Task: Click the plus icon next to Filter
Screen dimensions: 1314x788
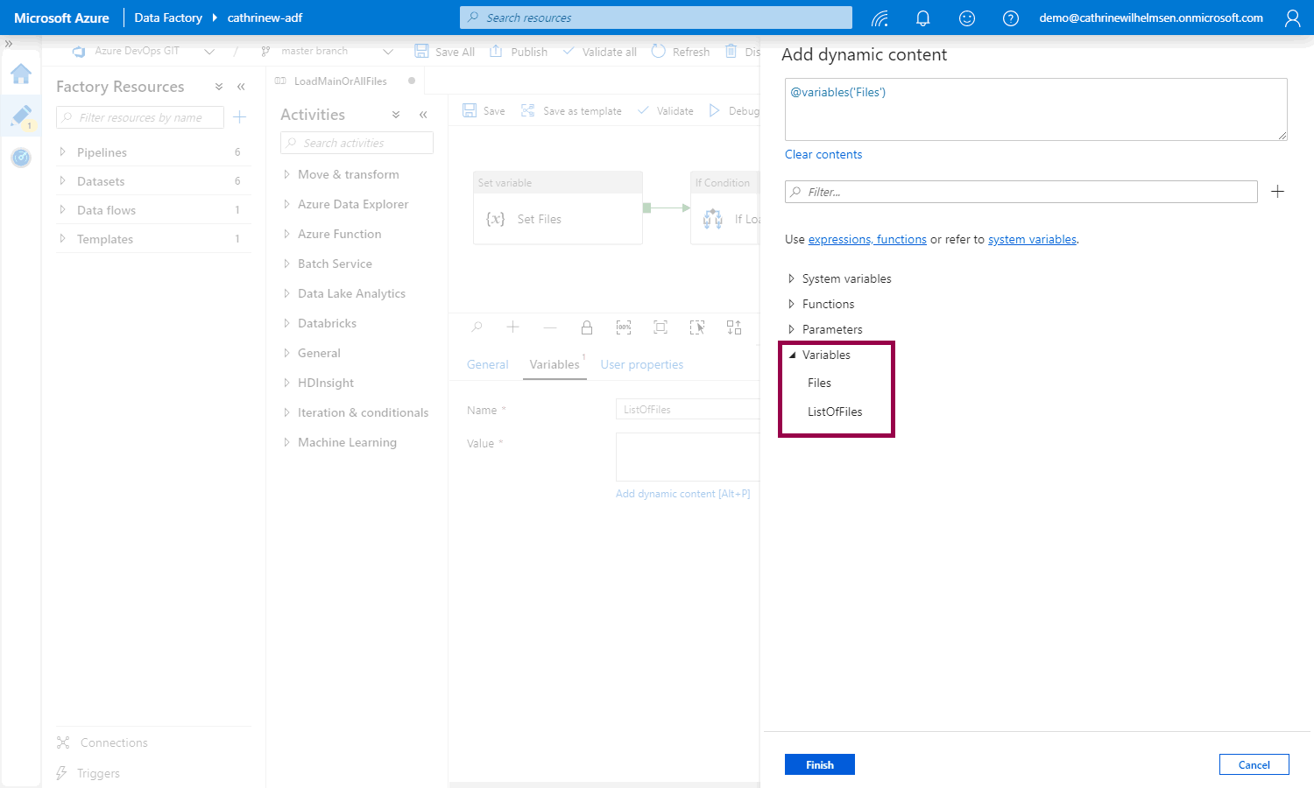Action: pyautogui.click(x=1277, y=192)
